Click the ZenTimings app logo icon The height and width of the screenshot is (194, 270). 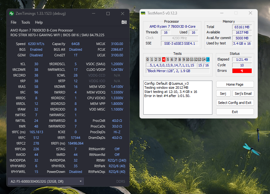tap(12, 14)
